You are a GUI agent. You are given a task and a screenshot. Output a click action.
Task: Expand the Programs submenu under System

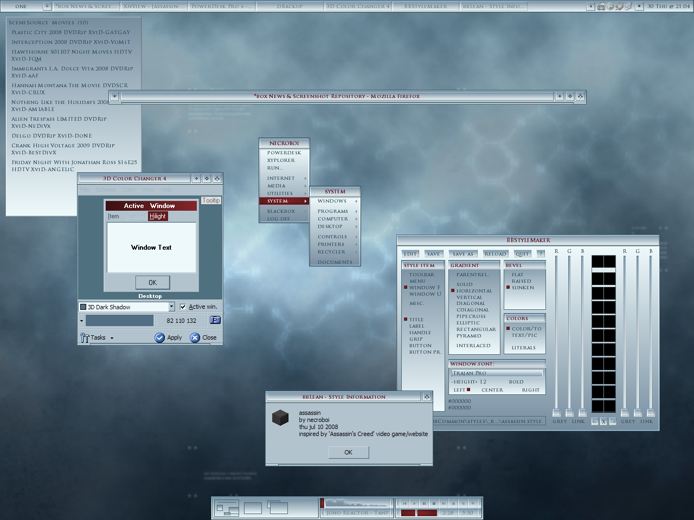[x=335, y=211]
